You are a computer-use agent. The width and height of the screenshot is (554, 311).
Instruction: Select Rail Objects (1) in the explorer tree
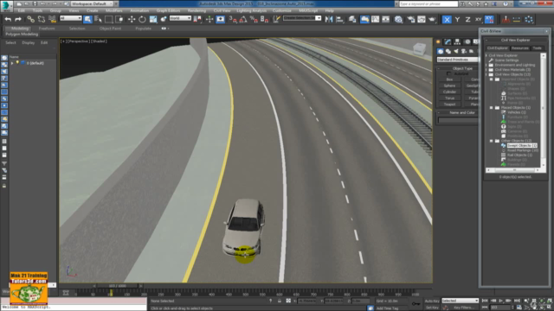(519, 155)
